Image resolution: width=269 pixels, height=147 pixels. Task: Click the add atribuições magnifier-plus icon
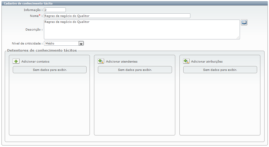pyautogui.click(x=186, y=61)
